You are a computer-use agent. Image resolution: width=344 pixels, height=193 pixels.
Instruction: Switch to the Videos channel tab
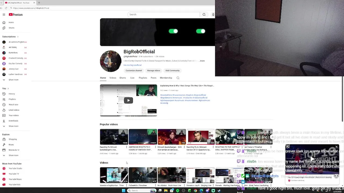pos(113,78)
